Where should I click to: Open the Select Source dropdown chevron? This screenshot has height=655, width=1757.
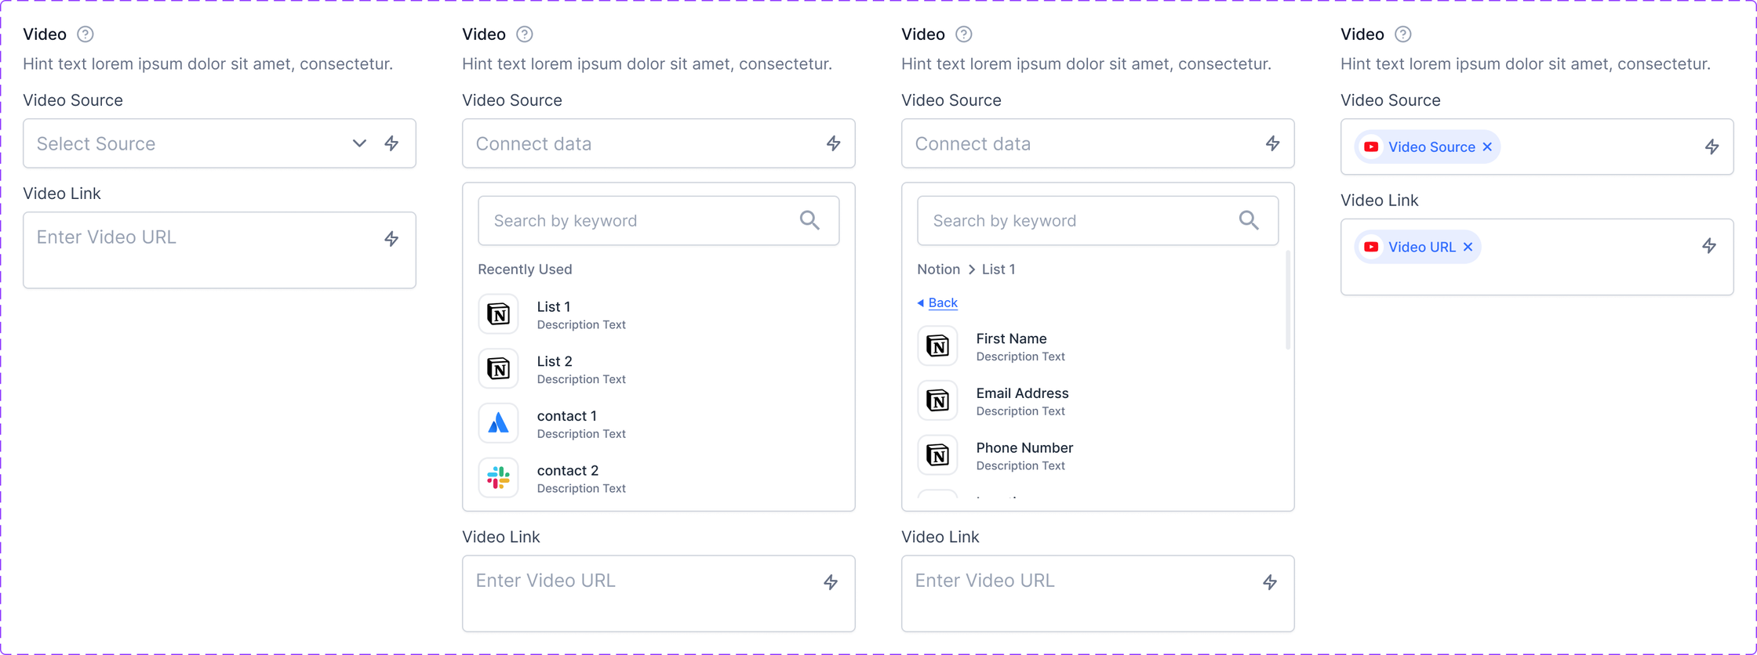coord(359,143)
